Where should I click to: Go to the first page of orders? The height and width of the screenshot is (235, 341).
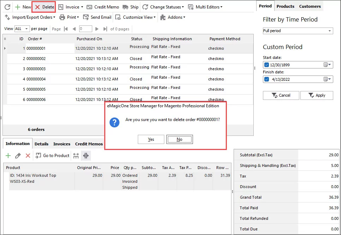[x=66, y=29]
